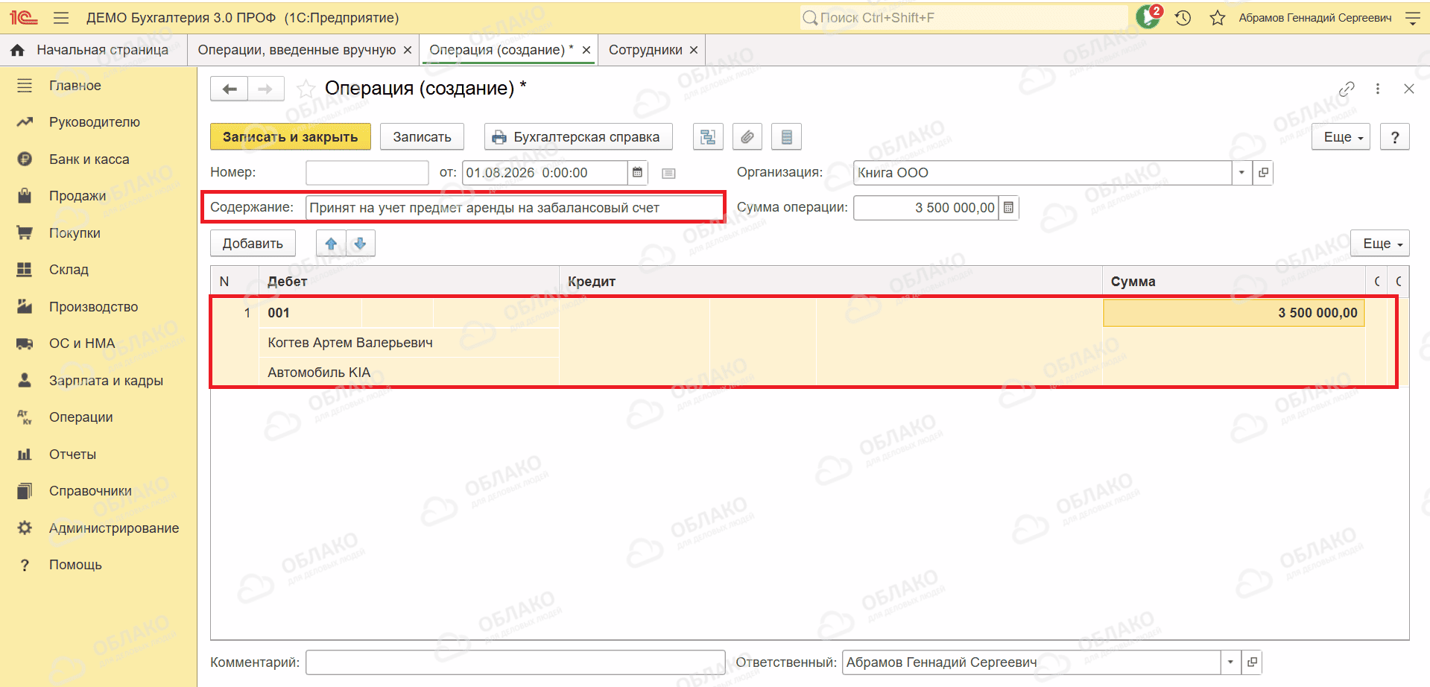Open the Продажи section
Viewport: 1430px width, 687px height.
[98, 196]
